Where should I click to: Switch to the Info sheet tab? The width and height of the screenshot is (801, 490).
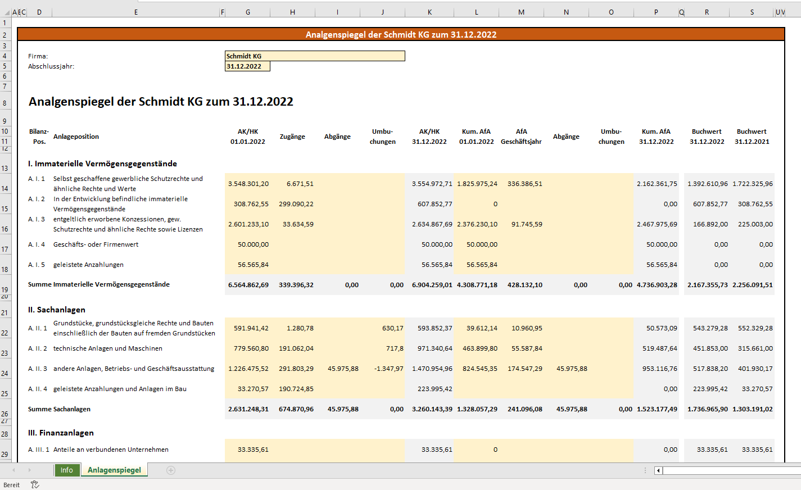[x=67, y=470]
